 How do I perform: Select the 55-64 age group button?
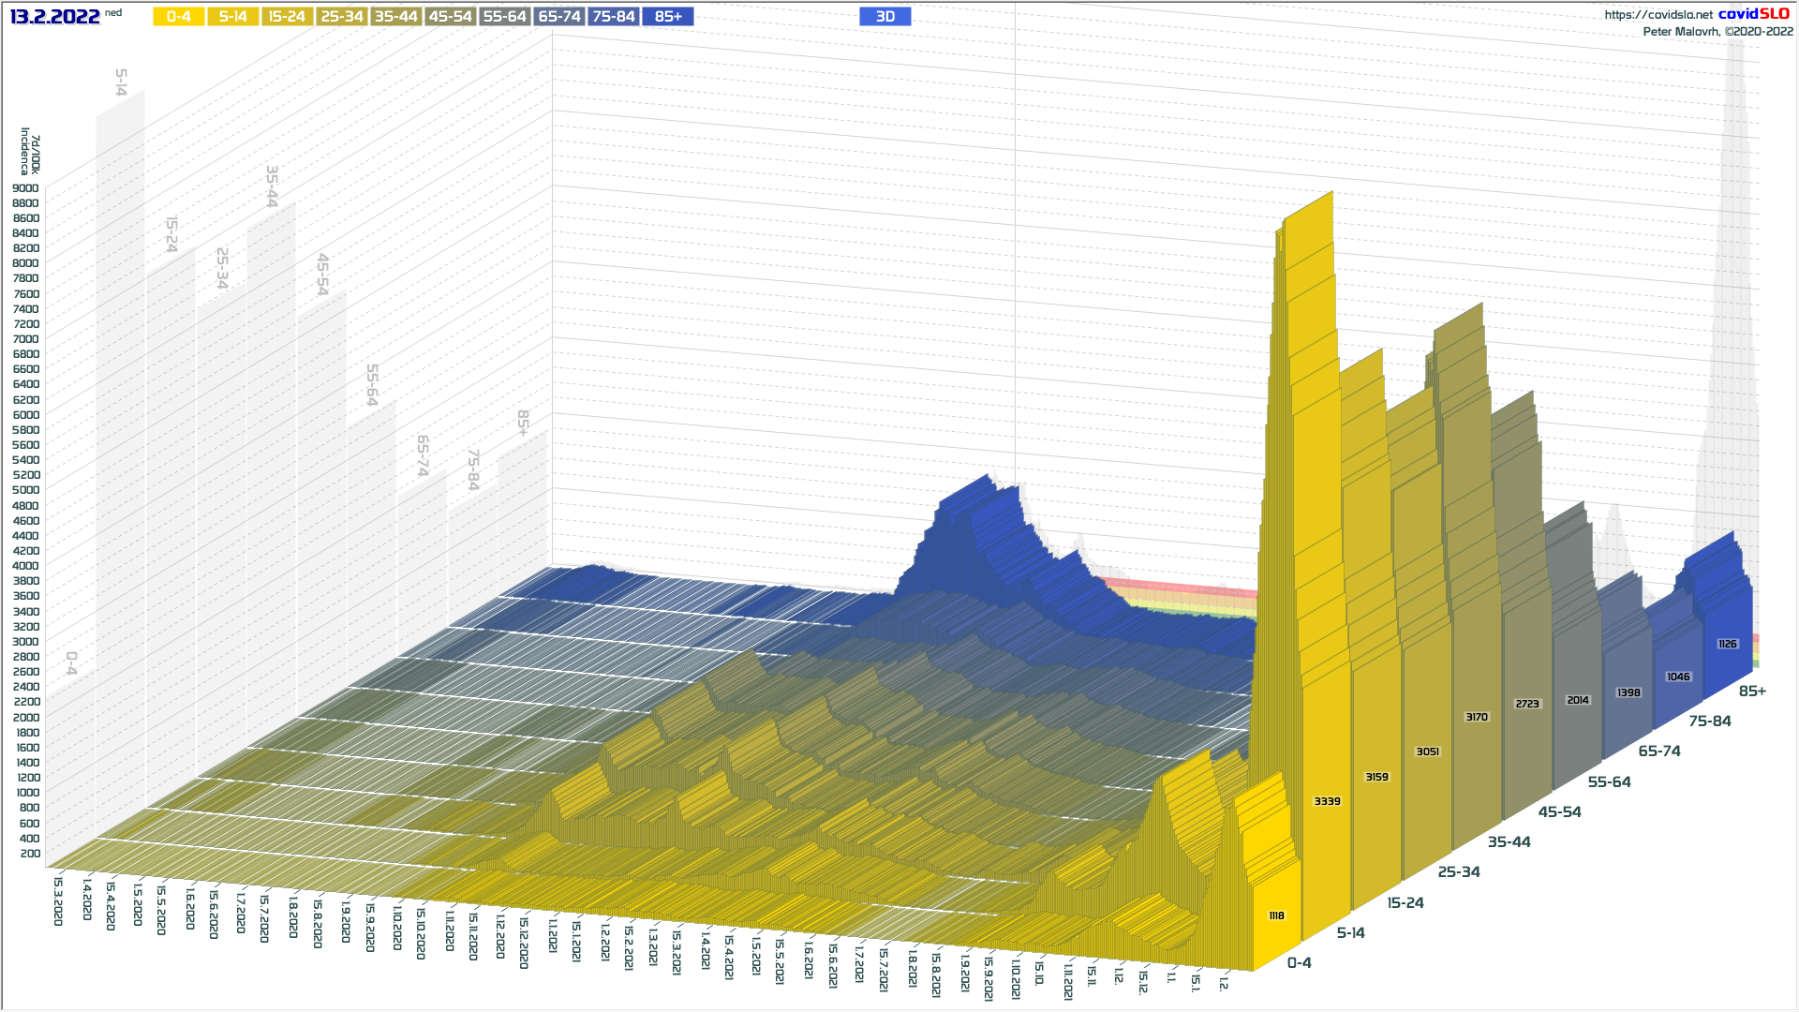504,17
